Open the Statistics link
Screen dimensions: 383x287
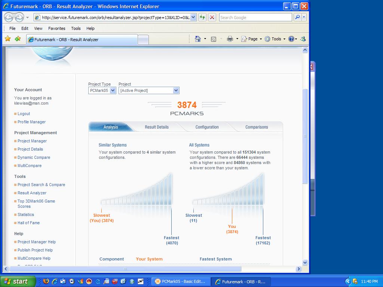[x=26, y=215]
